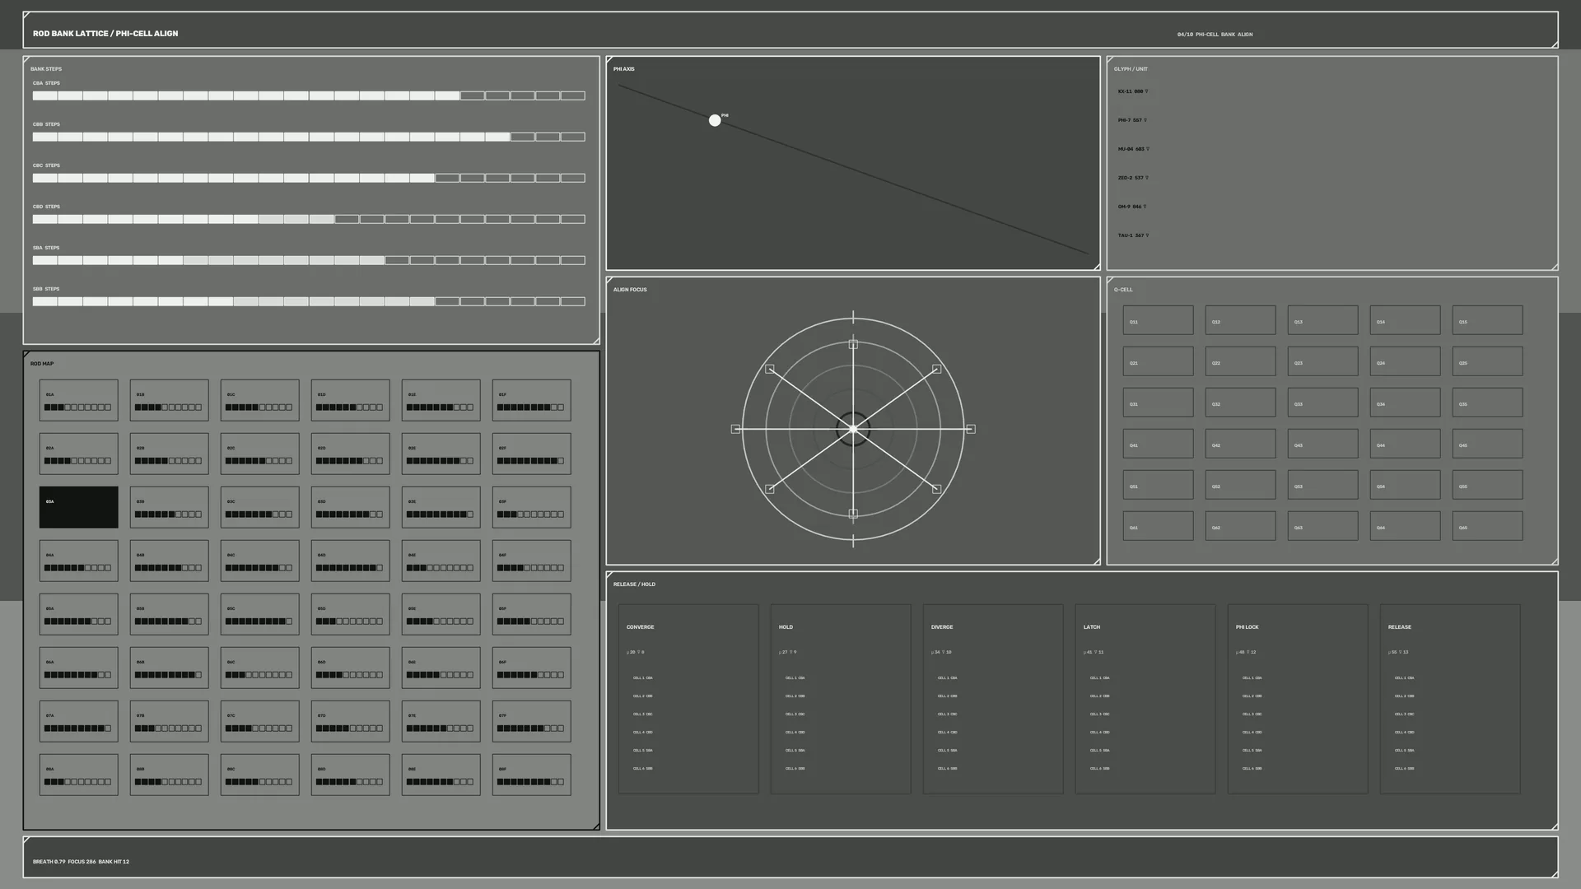Image resolution: width=1581 pixels, height=889 pixels.
Task: Click the center hub of the Align Focus reticle
Action: [853, 429]
